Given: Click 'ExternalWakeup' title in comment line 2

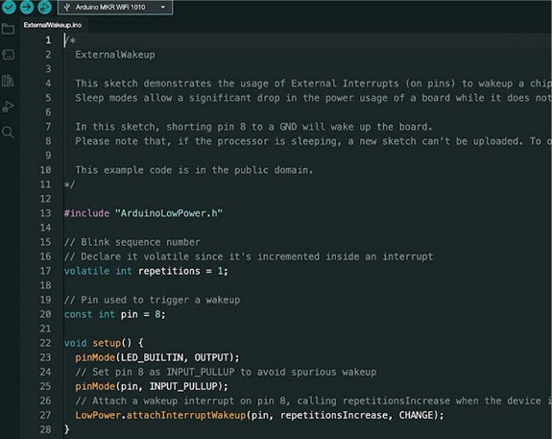Looking at the screenshot, I should click(115, 55).
